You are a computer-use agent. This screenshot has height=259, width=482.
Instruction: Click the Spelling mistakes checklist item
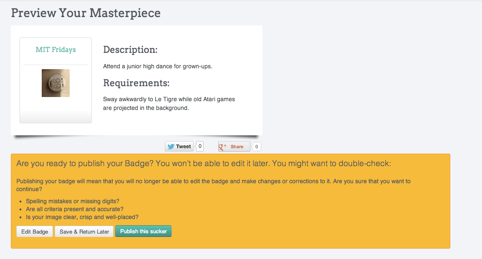pos(73,201)
